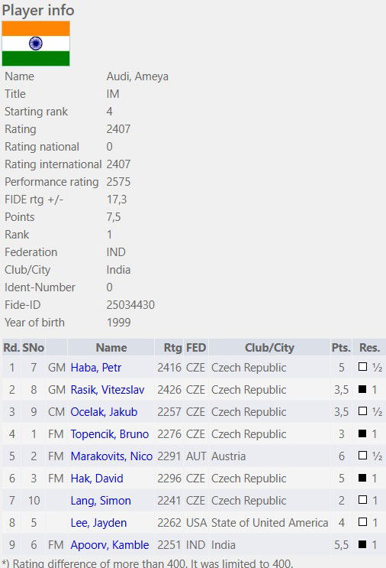Click black piece icon in round 9
This screenshot has width=386, height=568.
[362, 544]
